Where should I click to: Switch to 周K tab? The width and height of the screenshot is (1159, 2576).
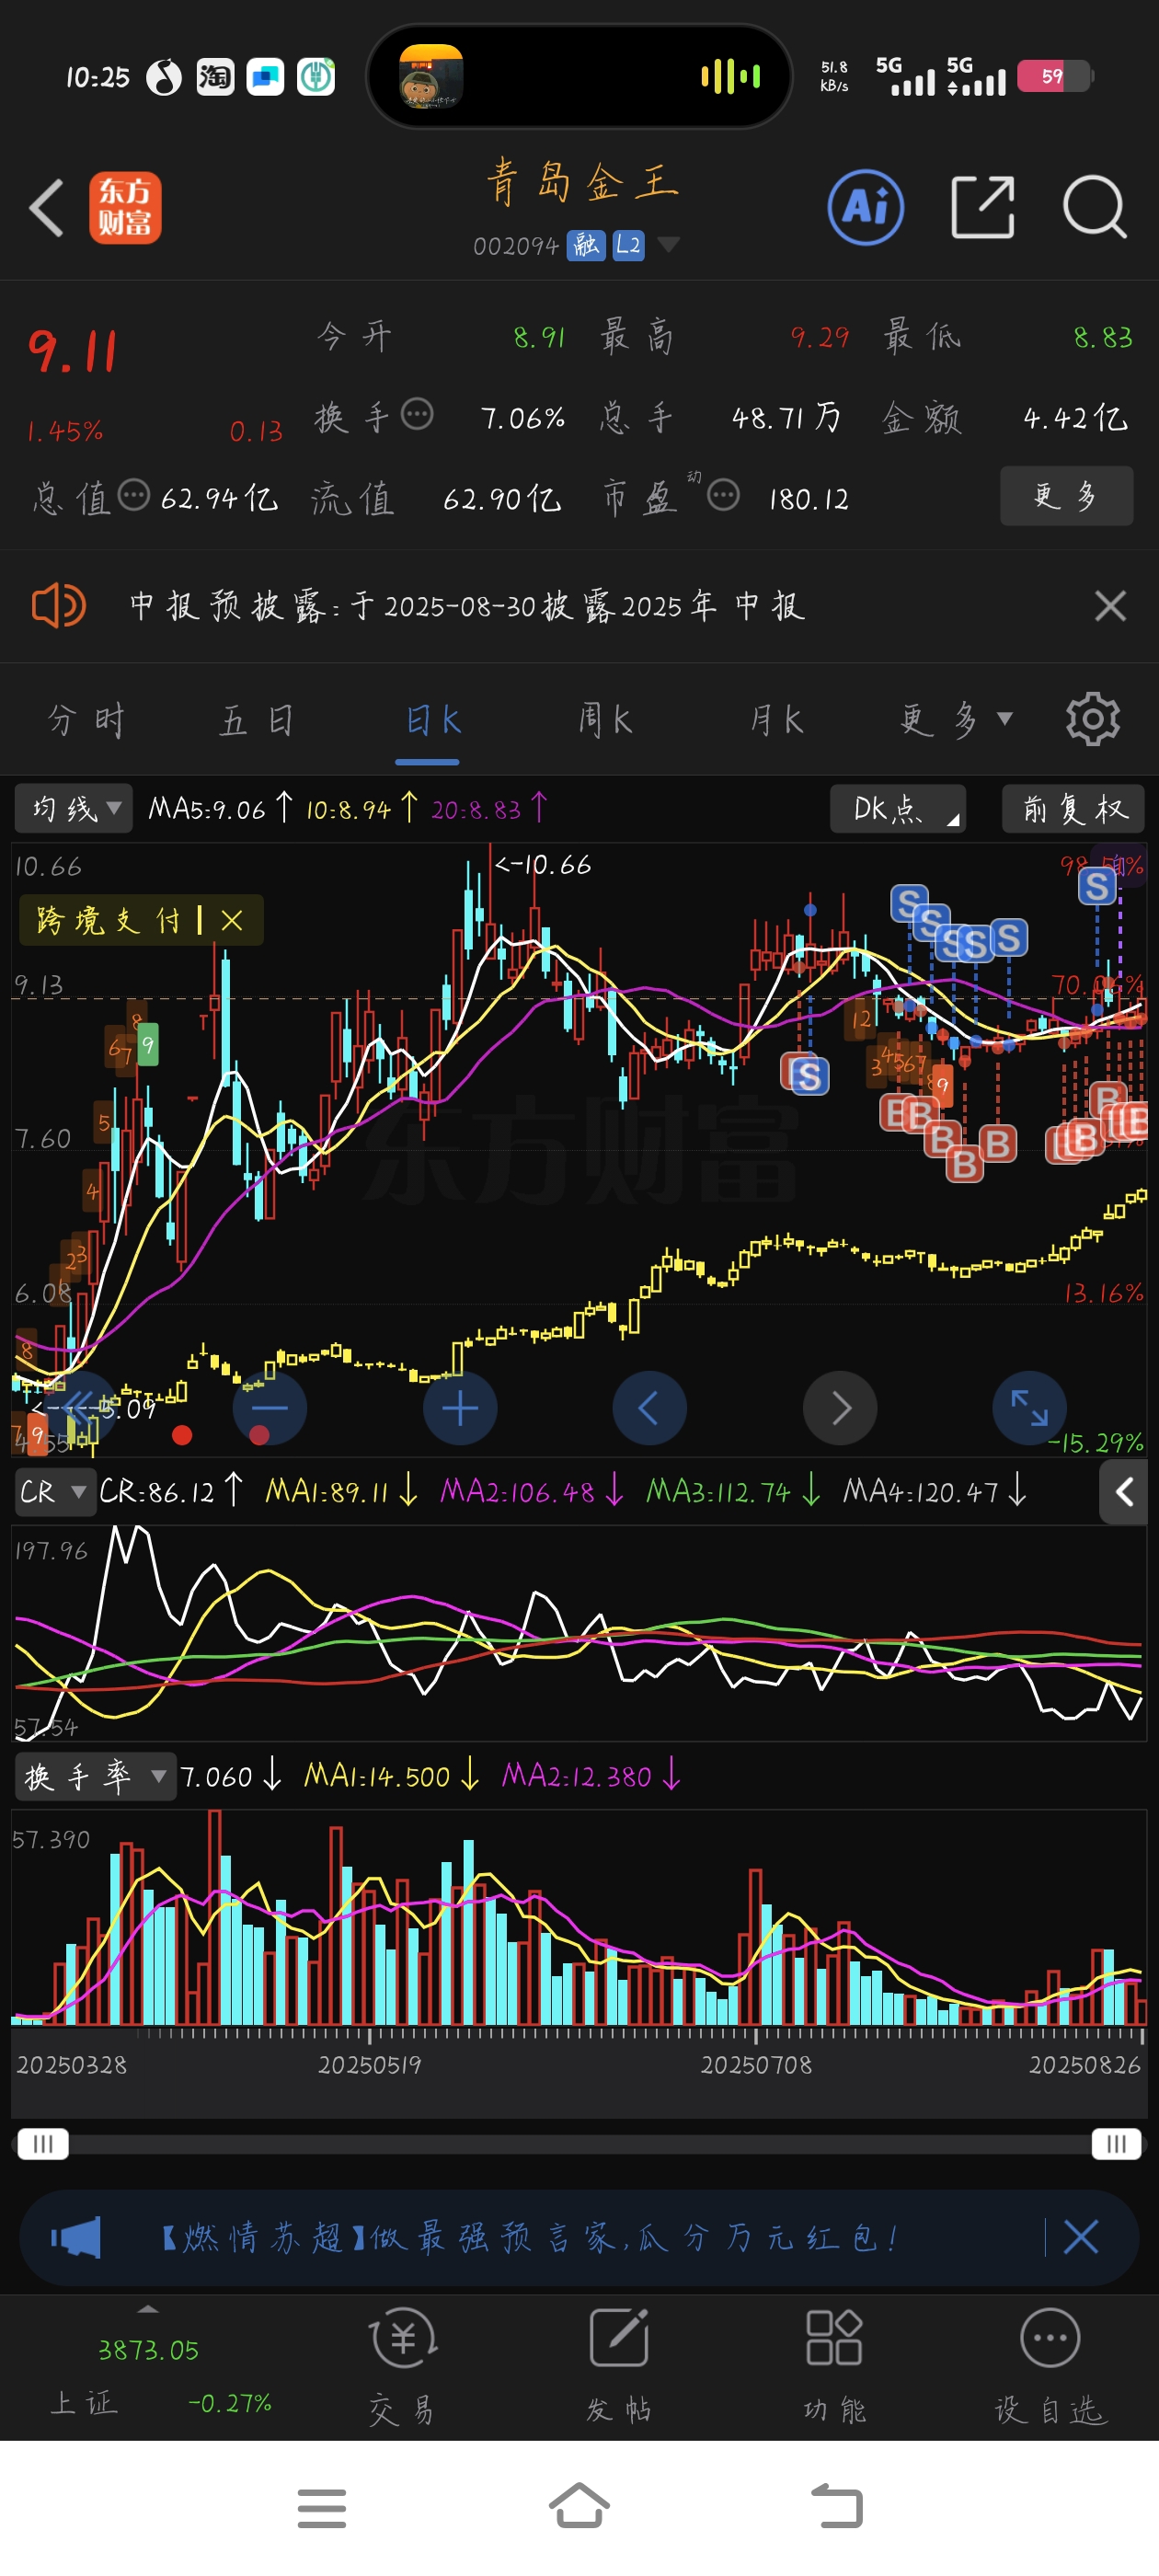point(605,720)
